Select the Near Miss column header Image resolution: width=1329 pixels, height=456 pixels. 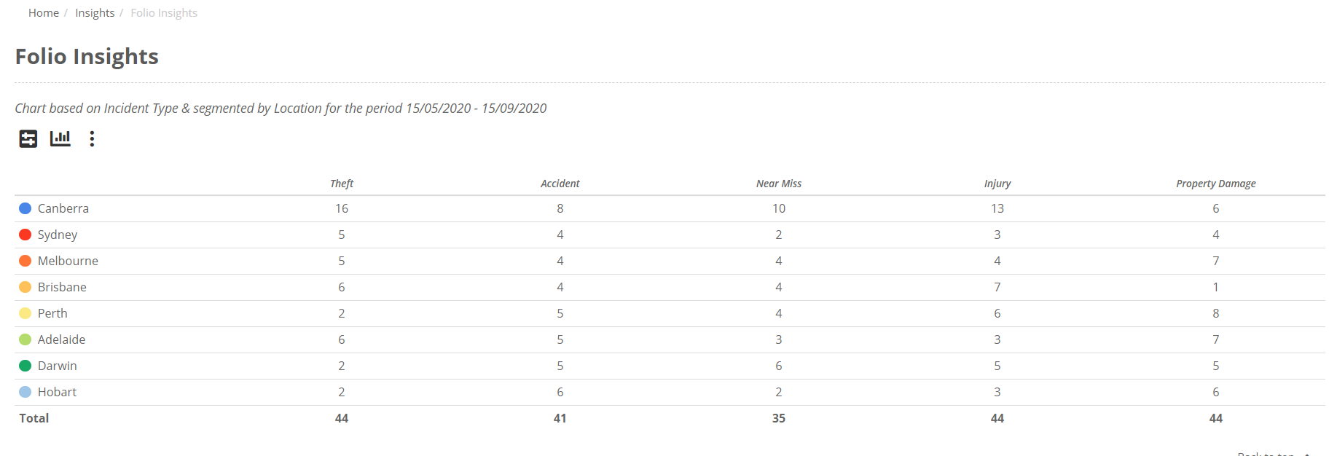coord(778,184)
